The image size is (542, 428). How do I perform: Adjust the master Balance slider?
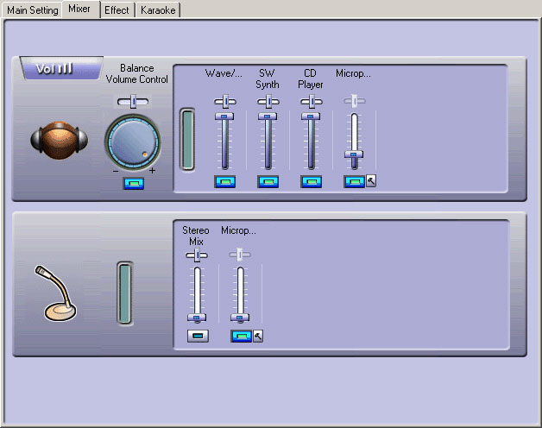[x=133, y=102]
